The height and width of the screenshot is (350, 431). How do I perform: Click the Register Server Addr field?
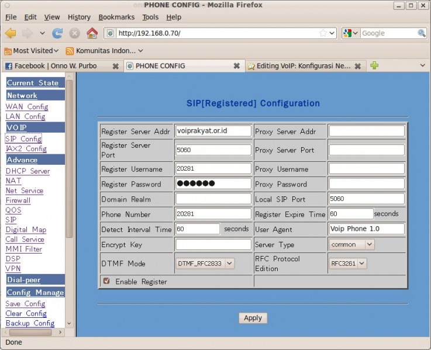pyautogui.click(x=213, y=131)
